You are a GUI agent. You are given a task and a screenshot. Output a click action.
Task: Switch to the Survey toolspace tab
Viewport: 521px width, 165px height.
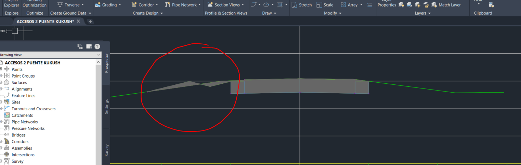[106, 150]
